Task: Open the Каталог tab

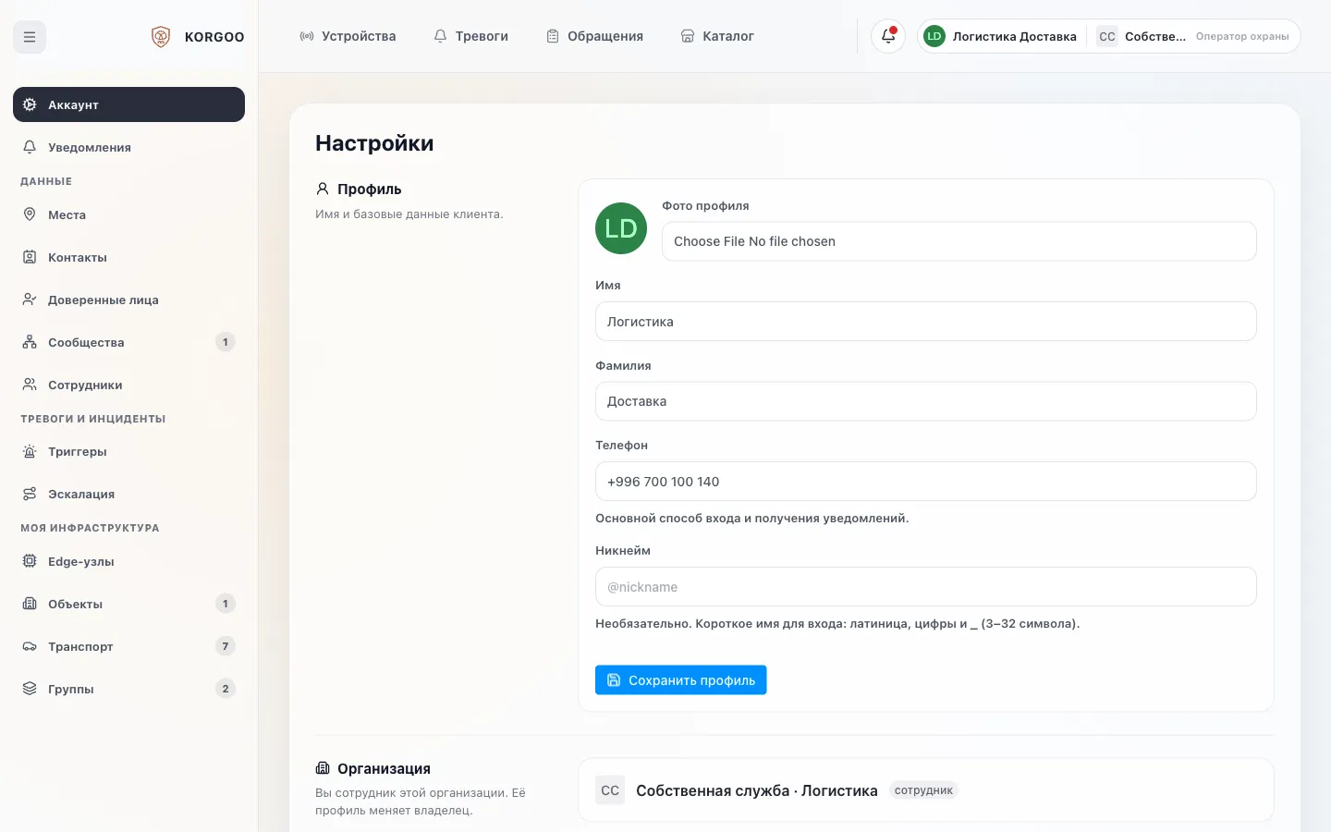Action: click(x=717, y=36)
